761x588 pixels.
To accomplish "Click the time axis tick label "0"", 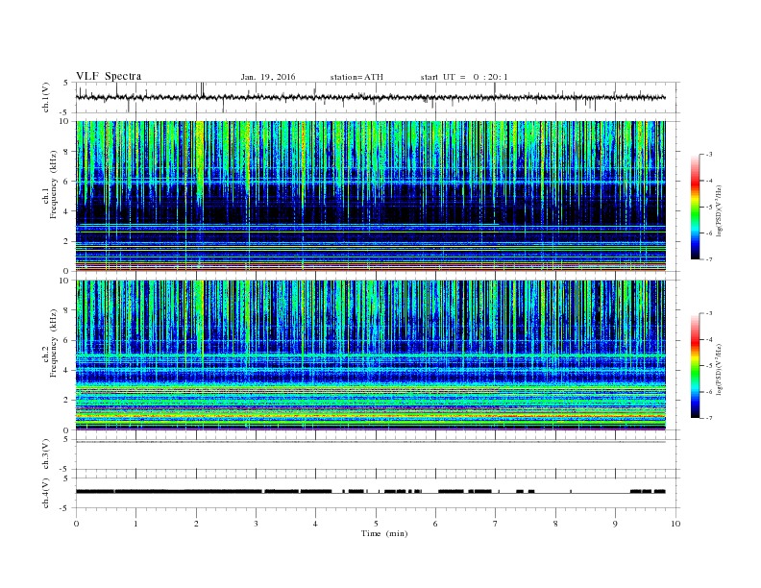I will [76, 524].
